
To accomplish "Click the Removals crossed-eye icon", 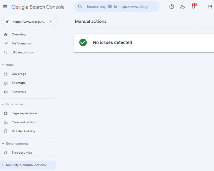I will (6, 92).
